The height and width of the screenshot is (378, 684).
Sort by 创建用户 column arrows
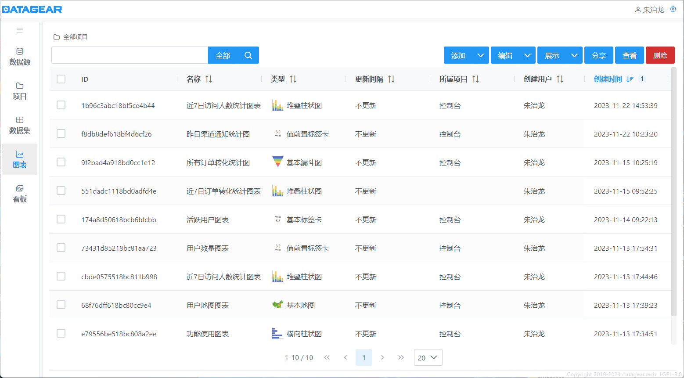tap(560, 79)
